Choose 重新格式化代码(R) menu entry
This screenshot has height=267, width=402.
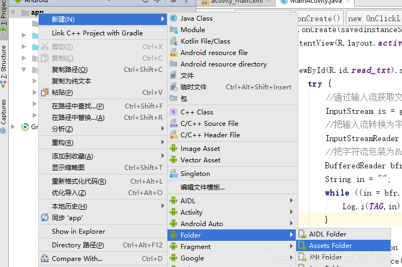[103, 181]
